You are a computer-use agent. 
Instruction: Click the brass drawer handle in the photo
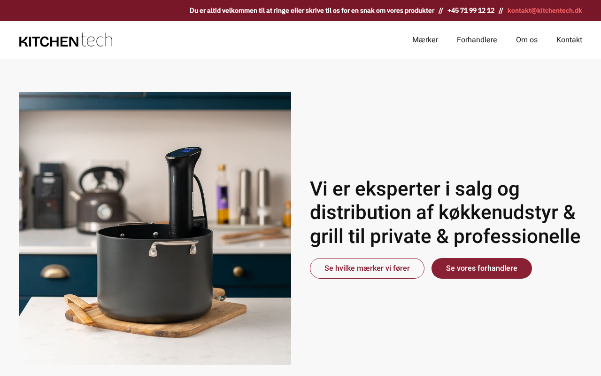(54, 272)
